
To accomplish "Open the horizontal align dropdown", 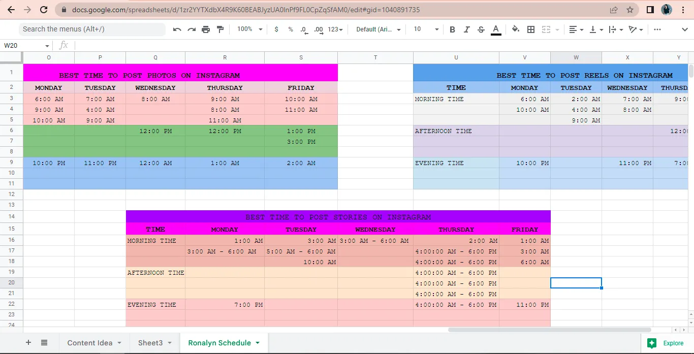I will [576, 29].
